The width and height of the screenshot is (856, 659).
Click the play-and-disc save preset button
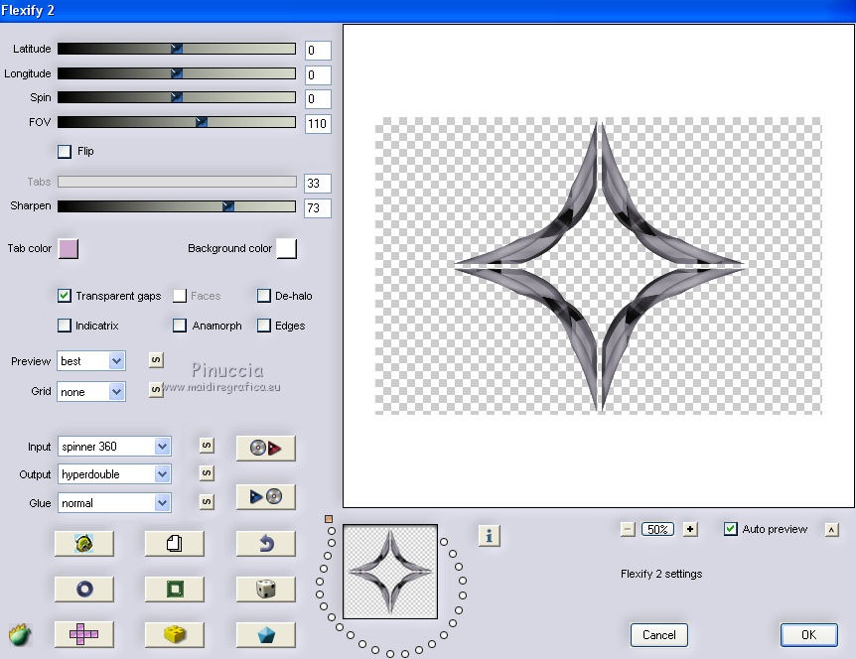pyautogui.click(x=266, y=496)
